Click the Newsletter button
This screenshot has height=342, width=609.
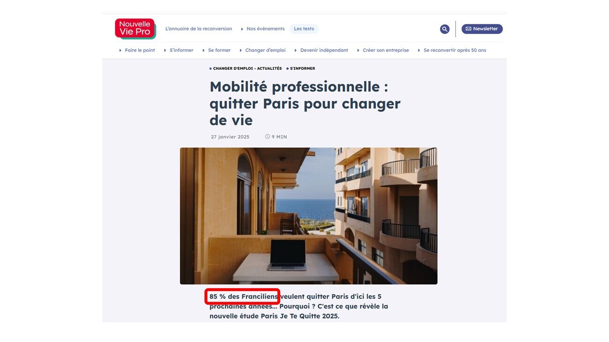482,29
